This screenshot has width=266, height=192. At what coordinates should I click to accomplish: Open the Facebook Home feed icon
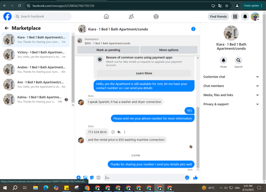coord(106,16)
